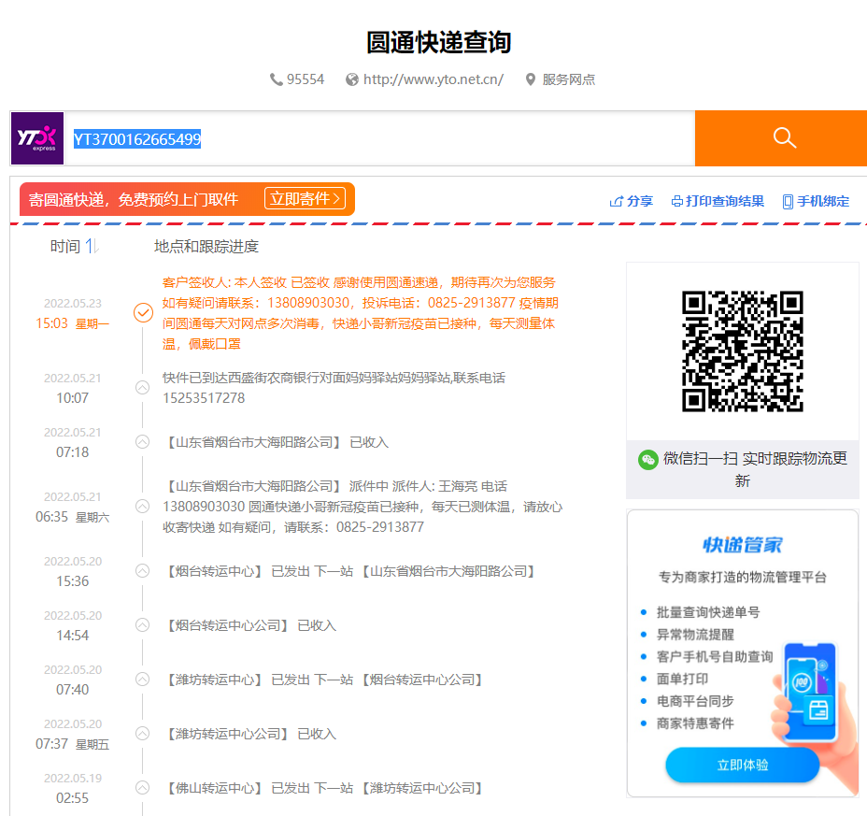Image resolution: width=867 pixels, height=816 pixels.
Task: Toggle the 时间 sort order arrow
Action: tap(92, 246)
